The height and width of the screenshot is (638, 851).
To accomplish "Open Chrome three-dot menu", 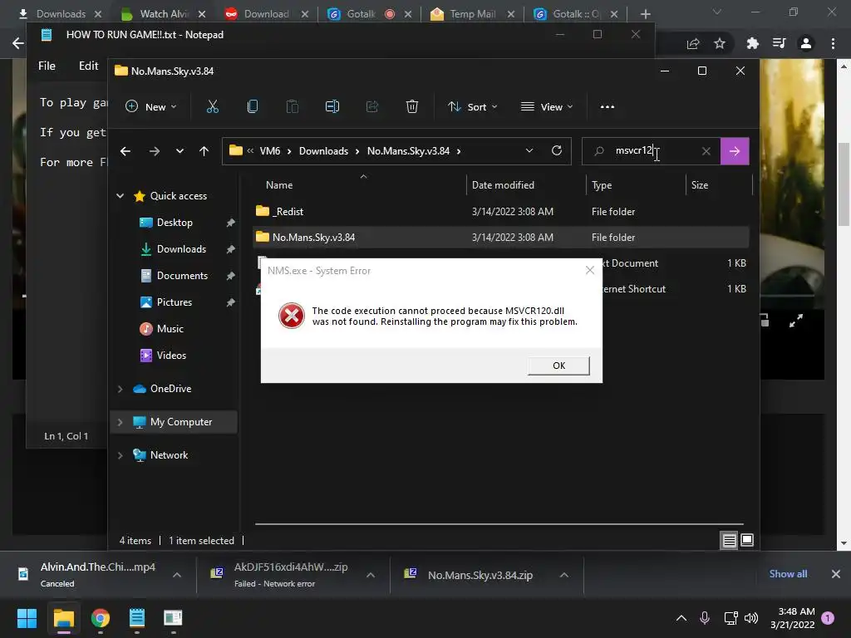I will click(x=833, y=43).
